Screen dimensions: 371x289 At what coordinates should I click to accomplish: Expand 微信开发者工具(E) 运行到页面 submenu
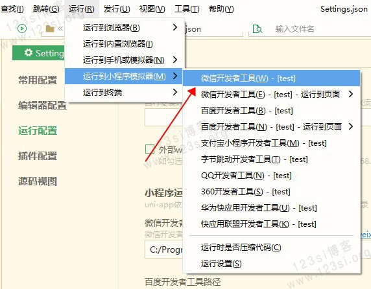[271, 95]
